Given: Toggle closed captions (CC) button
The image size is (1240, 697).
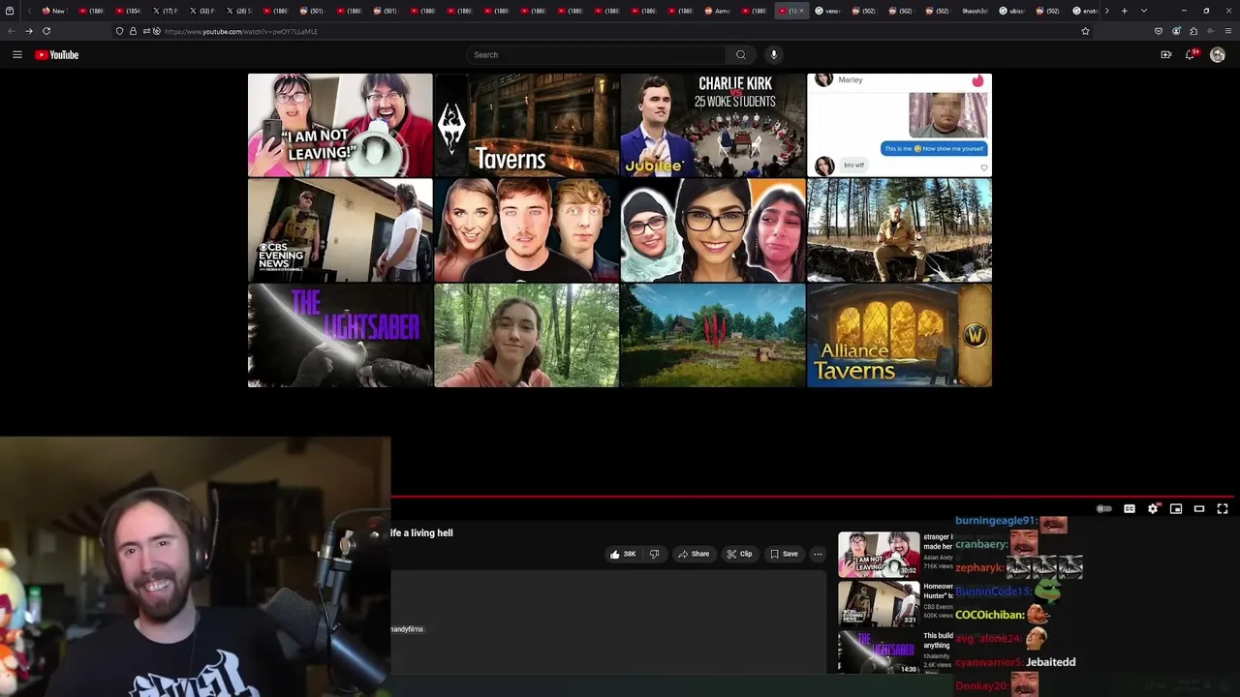Looking at the screenshot, I should click(1130, 508).
